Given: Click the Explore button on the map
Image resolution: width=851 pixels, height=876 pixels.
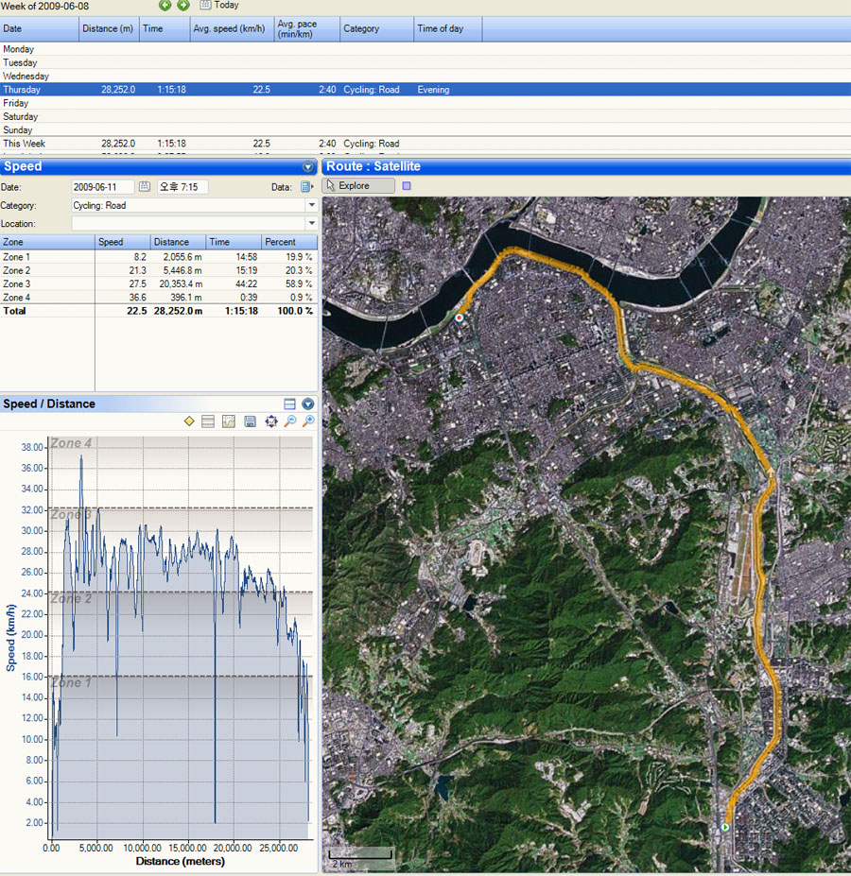Looking at the screenshot, I should coord(359,186).
